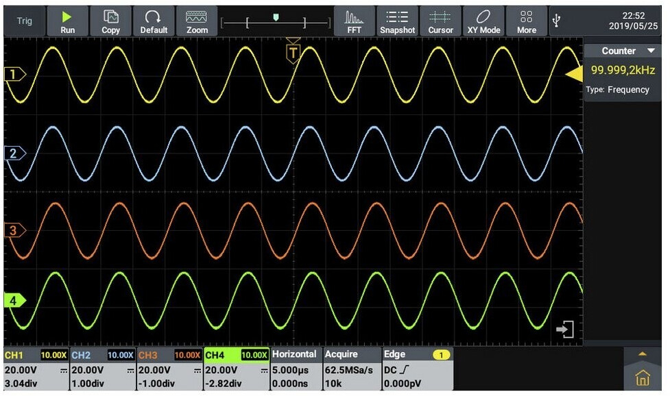The image size is (670, 396).
Task: Take a Snapshot of measurements
Action: coord(397,21)
